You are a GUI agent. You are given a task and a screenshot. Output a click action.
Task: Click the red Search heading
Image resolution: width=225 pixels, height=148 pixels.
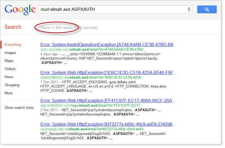[x=13, y=27]
